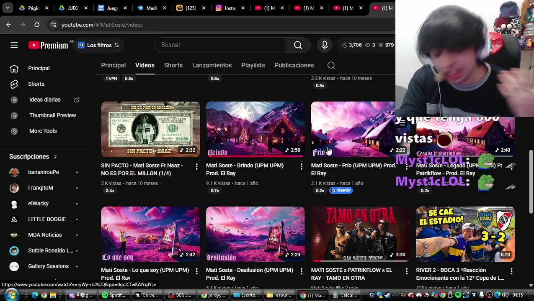Open the Shorts channel tab
The width and height of the screenshot is (534, 301).
coord(173,65)
